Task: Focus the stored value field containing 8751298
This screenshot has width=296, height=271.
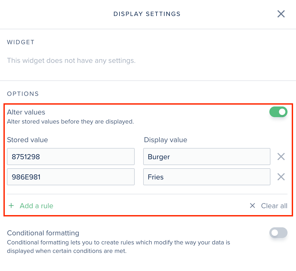Action: (71, 157)
